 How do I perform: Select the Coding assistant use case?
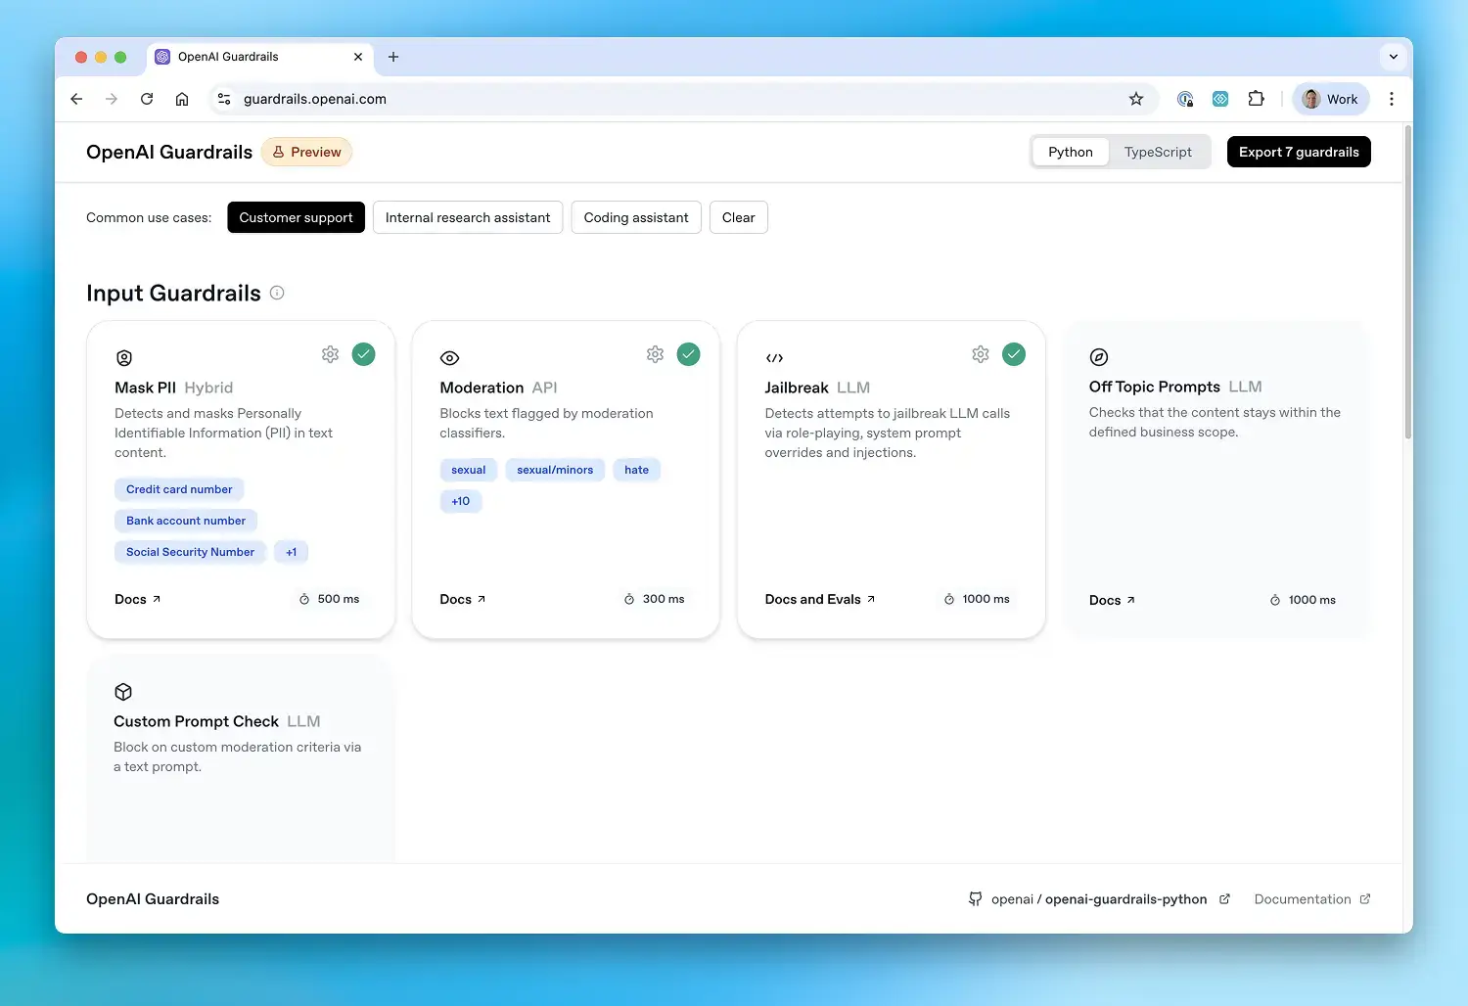[635, 217]
